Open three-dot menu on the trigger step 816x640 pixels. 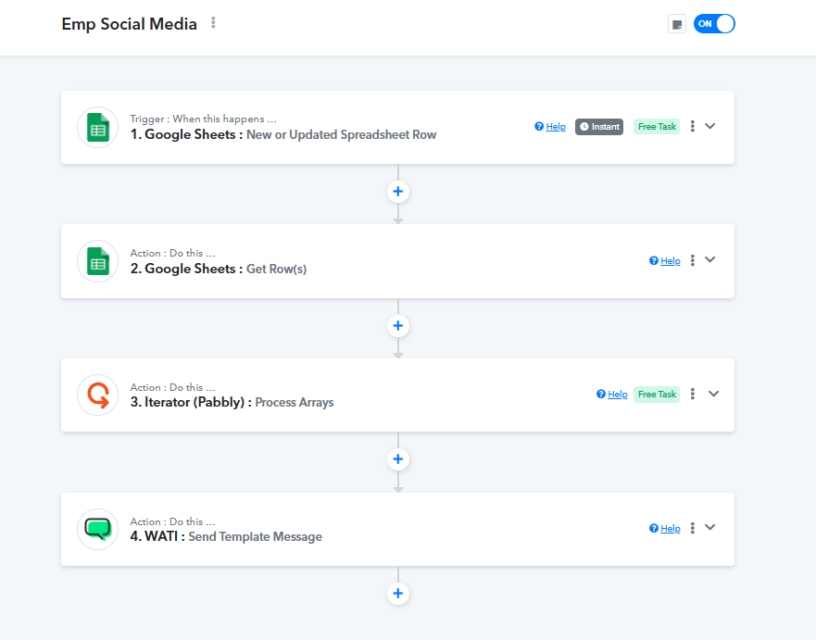tap(693, 127)
